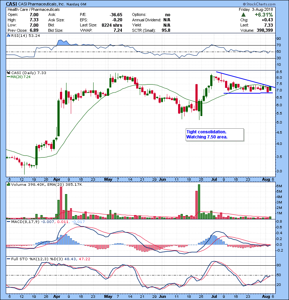The image size is (289, 300).
Task: Click the Jun label under the stochastic panel
Action: (163, 296)
